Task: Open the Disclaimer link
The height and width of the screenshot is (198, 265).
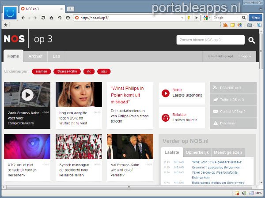Action: click(233, 123)
